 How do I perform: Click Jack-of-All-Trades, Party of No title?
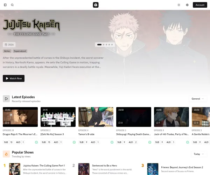pos(171,134)
